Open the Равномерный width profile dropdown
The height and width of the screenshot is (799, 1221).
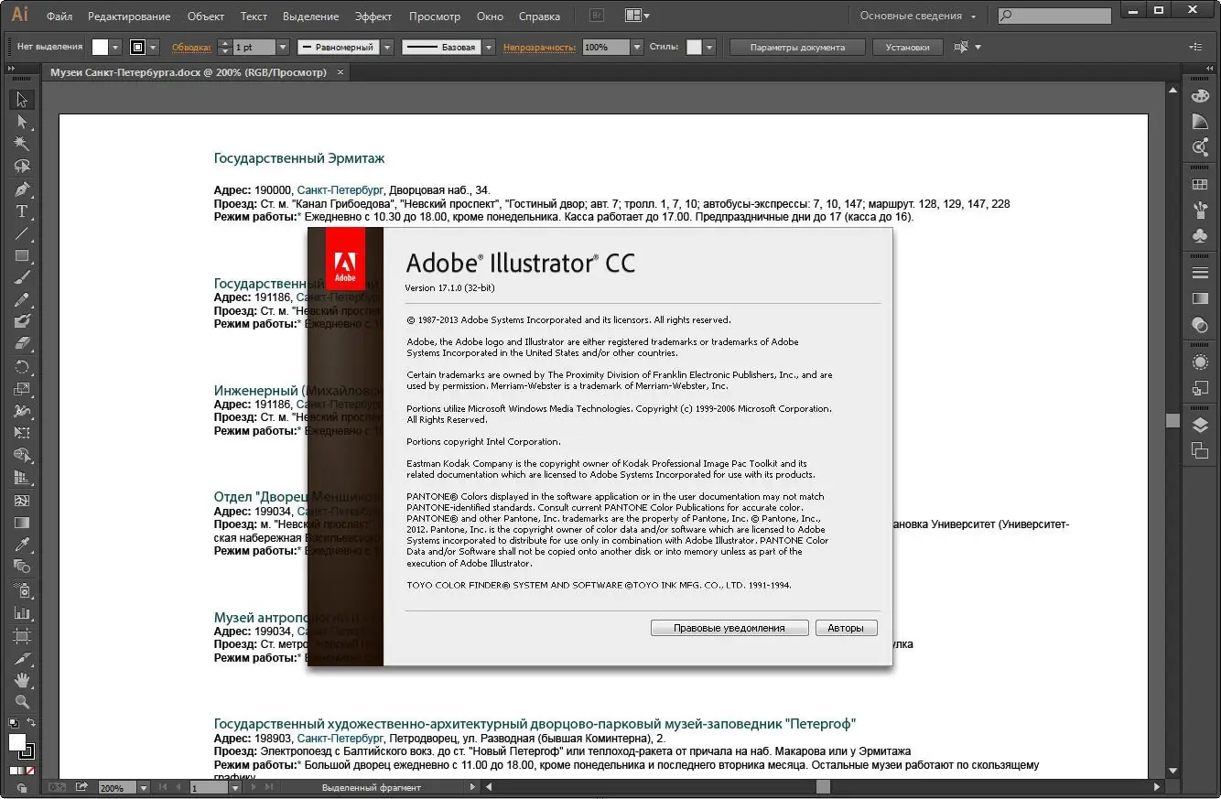coord(387,47)
